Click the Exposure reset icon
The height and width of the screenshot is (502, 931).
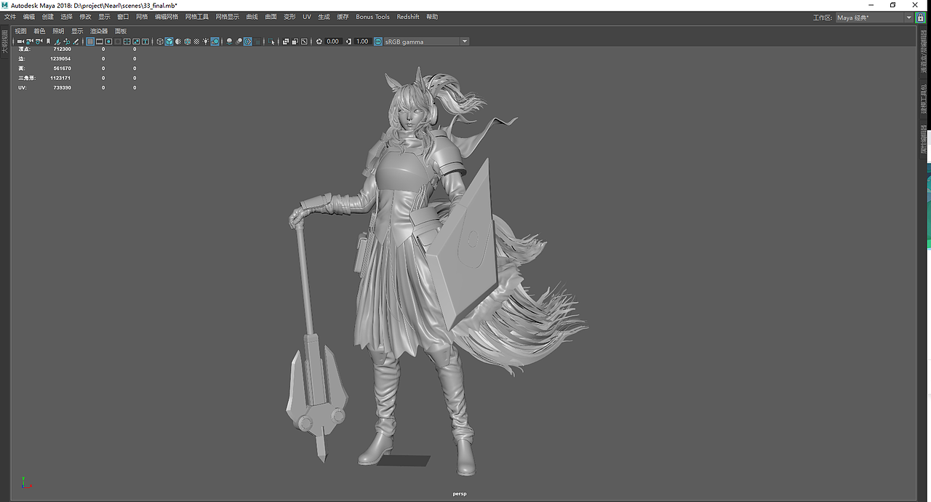click(x=319, y=41)
